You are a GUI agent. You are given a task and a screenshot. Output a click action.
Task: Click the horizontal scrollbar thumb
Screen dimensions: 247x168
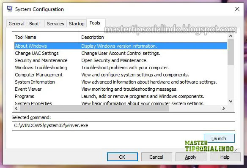94,108
